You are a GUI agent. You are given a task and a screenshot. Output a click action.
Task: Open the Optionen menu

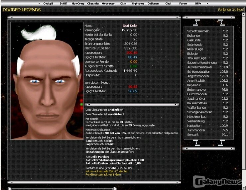pyautogui.click(x=153, y=3)
